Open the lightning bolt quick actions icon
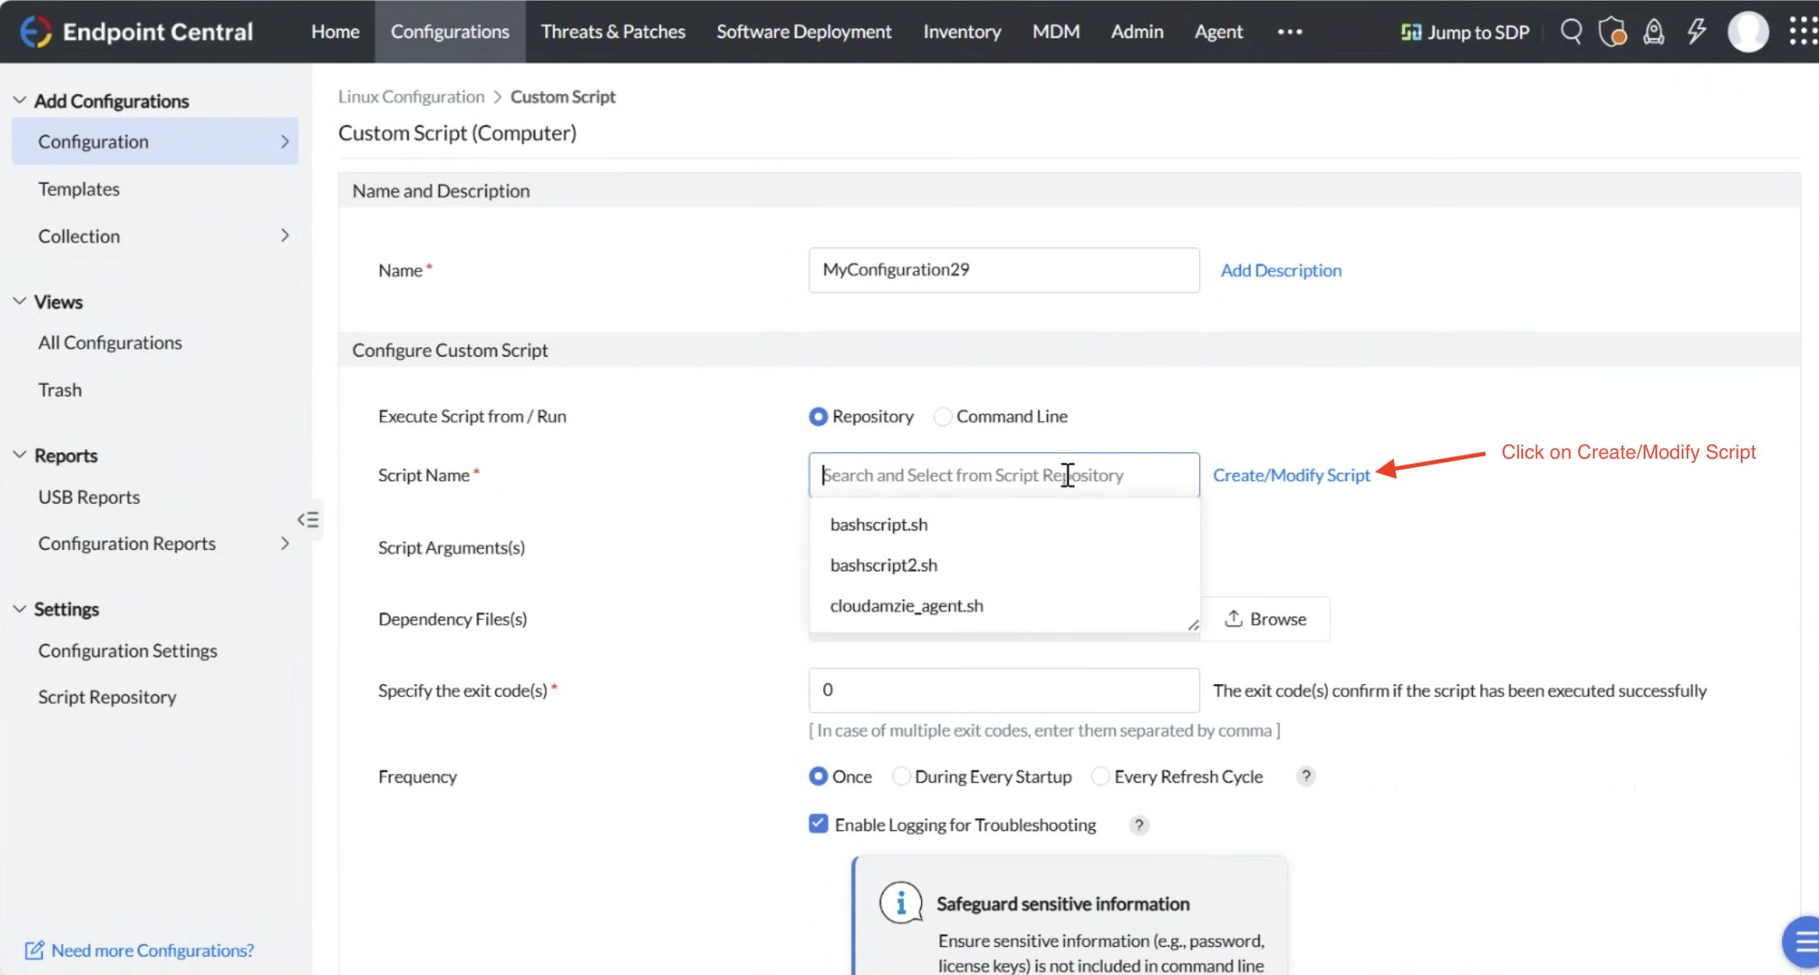The width and height of the screenshot is (1819, 975). (x=1696, y=31)
